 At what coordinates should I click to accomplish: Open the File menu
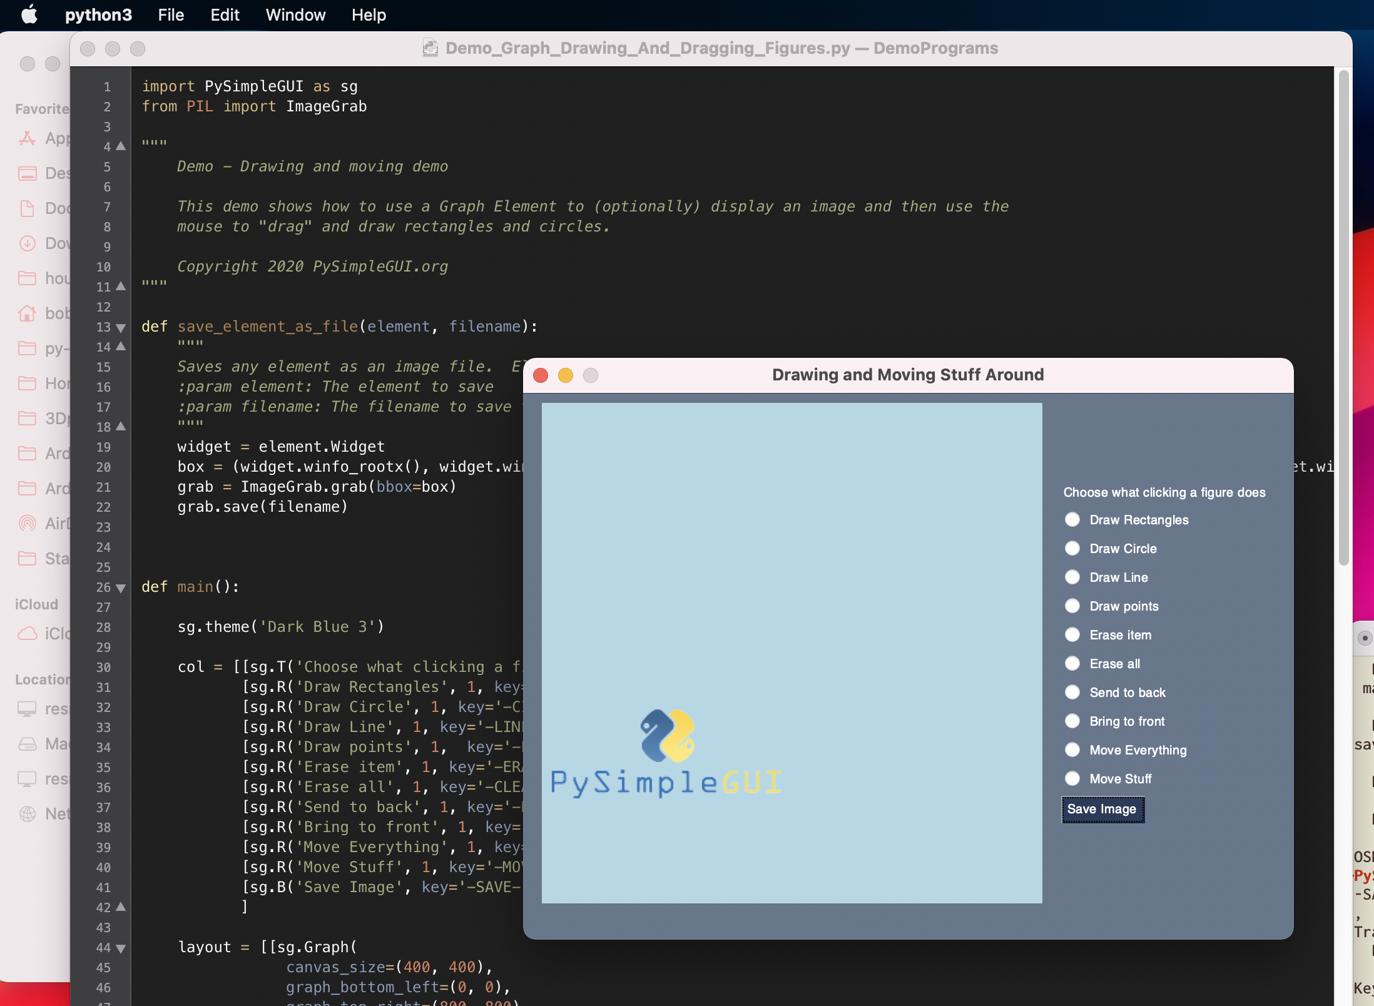point(170,15)
